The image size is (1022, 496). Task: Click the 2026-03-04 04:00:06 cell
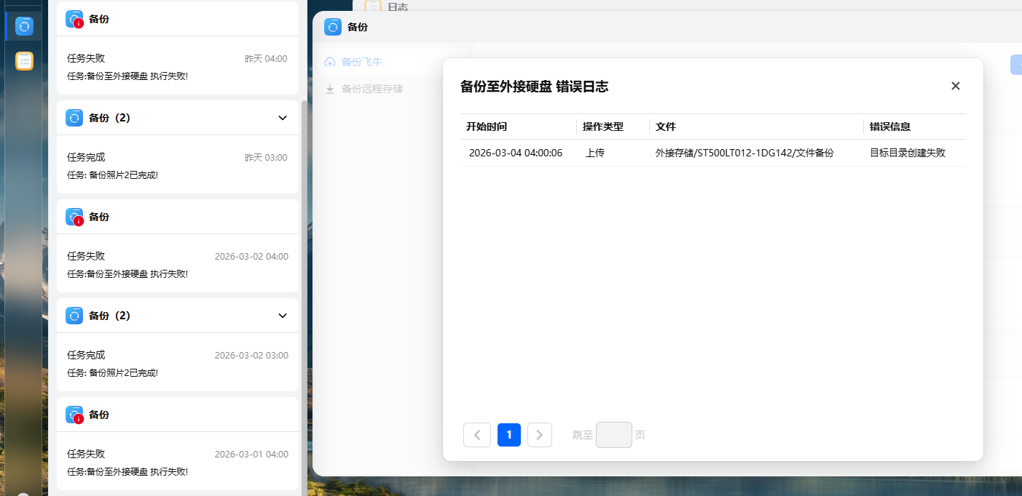point(516,153)
